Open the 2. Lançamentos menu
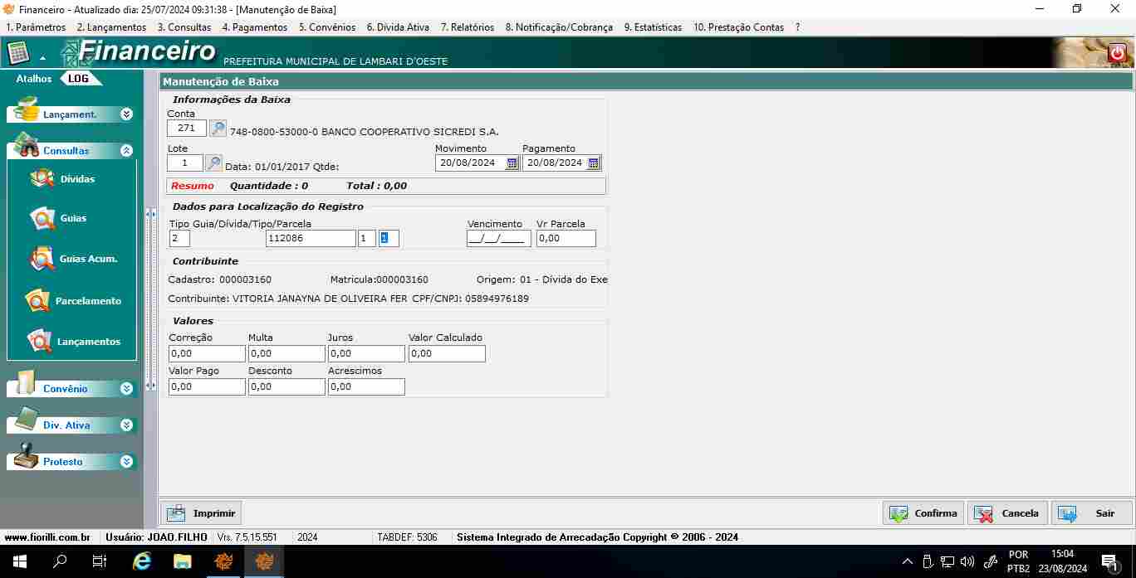This screenshot has width=1136, height=578. (111, 27)
